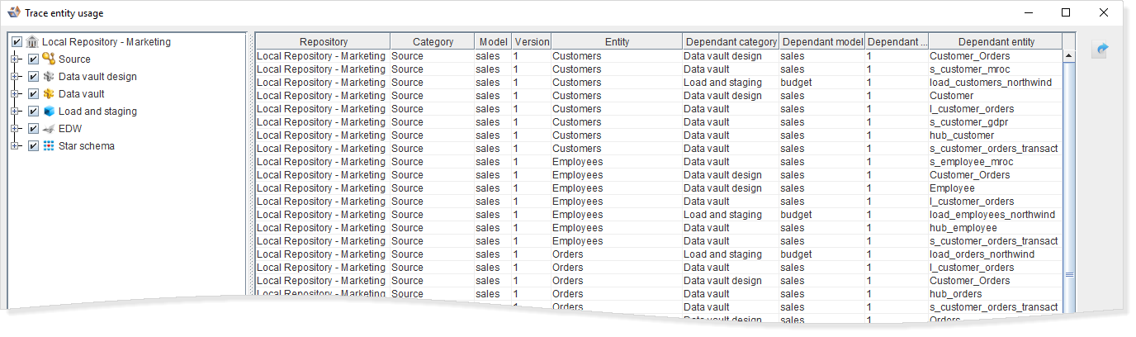Viewport: 1136px width, 337px height.
Task: Disable the Star schema checkbox
Action: click(x=33, y=146)
